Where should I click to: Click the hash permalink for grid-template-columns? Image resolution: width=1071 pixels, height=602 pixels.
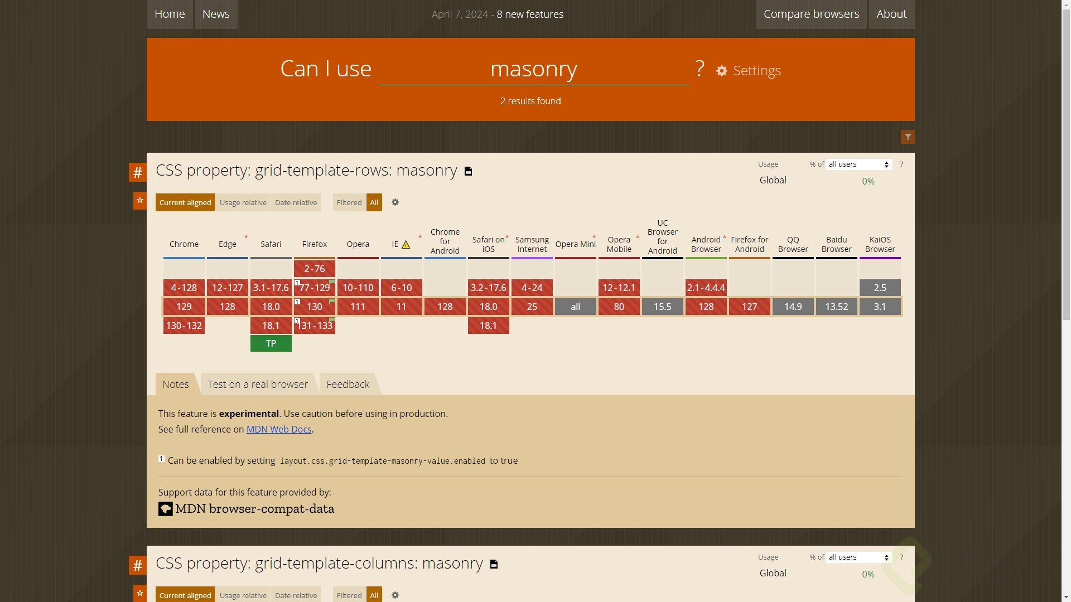click(137, 565)
